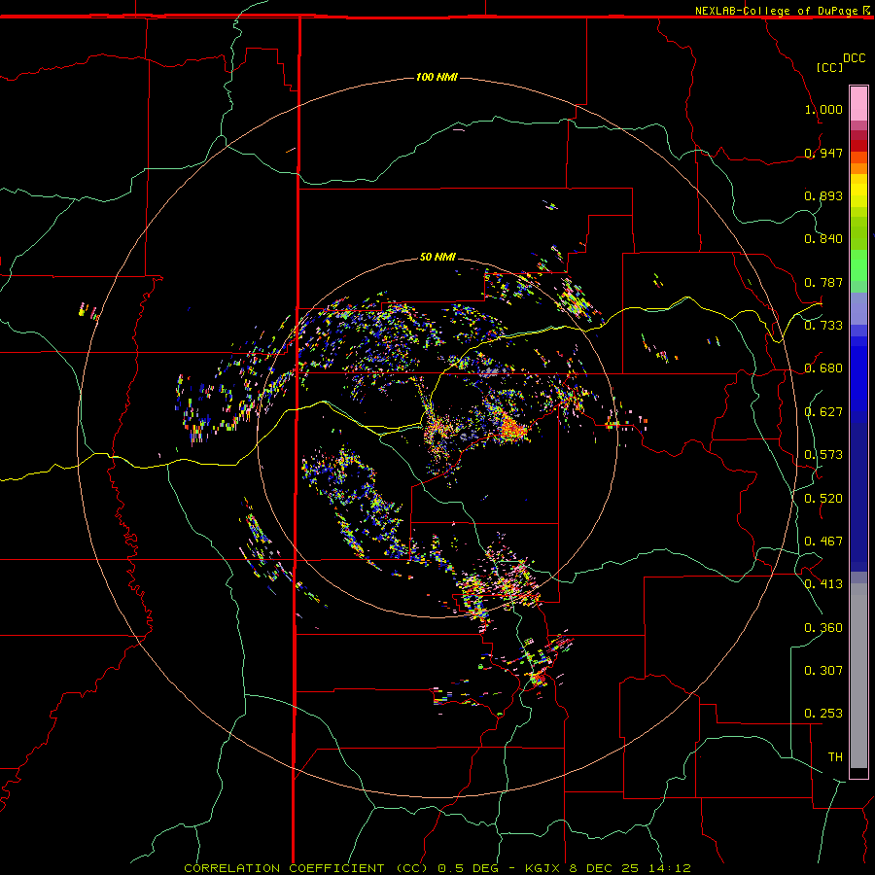Click the 0.467 legend value

(x=823, y=542)
